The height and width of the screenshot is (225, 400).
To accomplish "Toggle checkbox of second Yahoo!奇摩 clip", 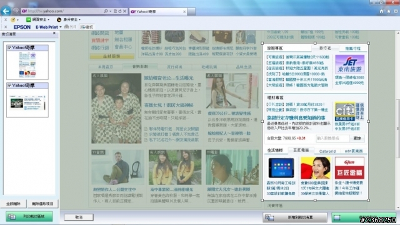I will (9, 85).
